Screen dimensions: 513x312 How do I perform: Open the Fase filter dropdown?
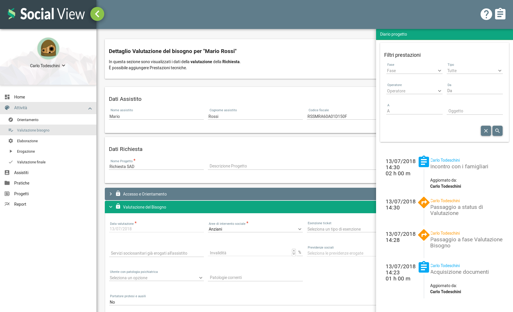coord(414,71)
